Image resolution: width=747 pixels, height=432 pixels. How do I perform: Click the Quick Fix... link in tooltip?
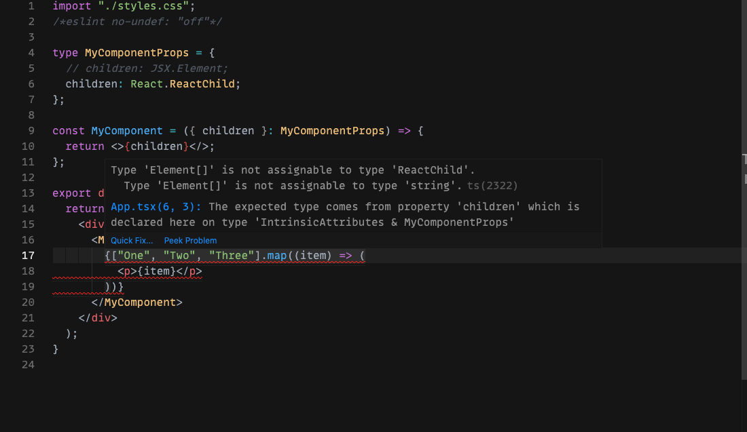point(132,241)
